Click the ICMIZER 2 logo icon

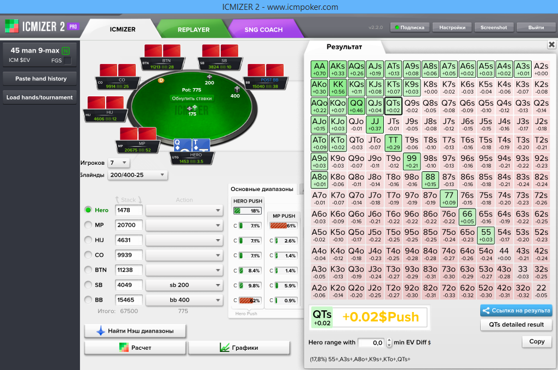[x=11, y=26]
